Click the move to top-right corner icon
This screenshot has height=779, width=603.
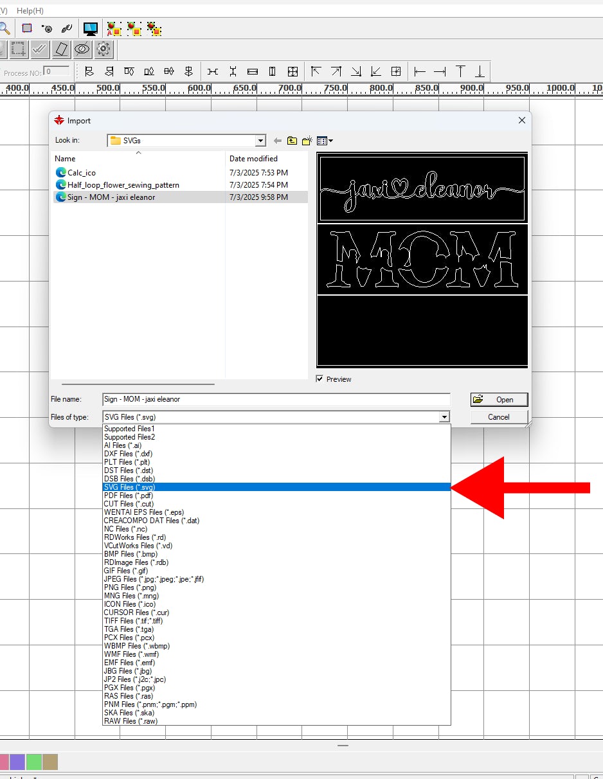tap(336, 71)
